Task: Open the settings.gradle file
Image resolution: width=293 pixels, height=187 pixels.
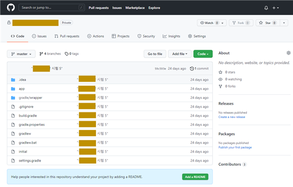Action: coord(30,161)
